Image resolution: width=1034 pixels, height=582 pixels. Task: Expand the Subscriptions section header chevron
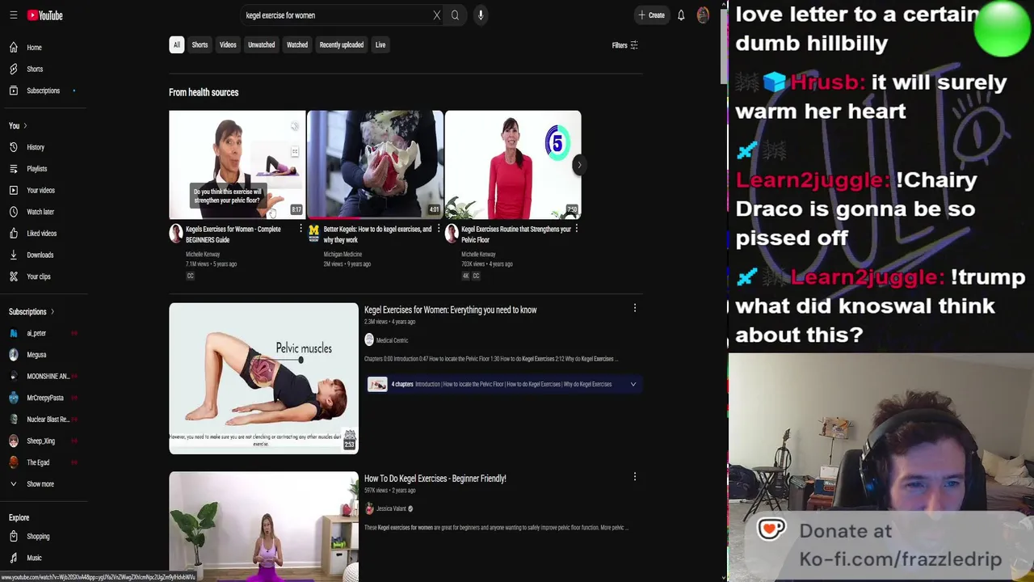[x=53, y=312]
